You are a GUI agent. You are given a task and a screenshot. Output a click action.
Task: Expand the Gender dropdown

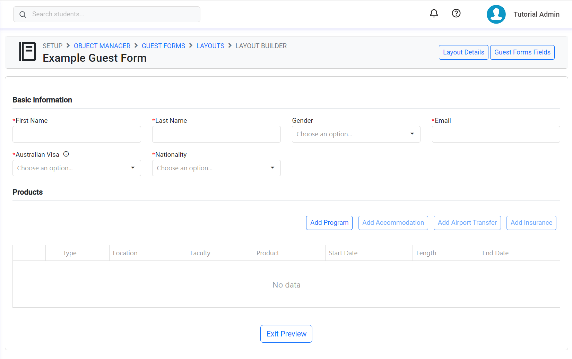pyautogui.click(x=356, y=134)
